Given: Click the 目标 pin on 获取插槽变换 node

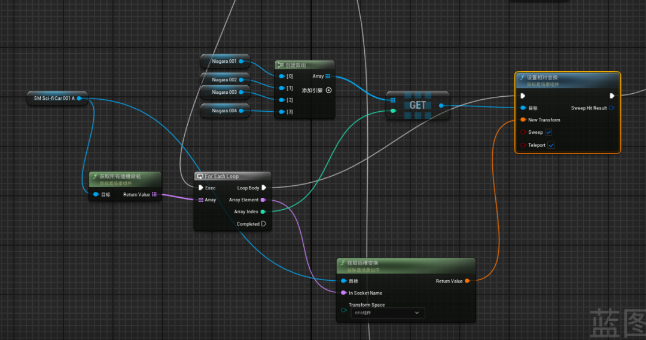Looking at the screenshot, I should pos(343,281).
